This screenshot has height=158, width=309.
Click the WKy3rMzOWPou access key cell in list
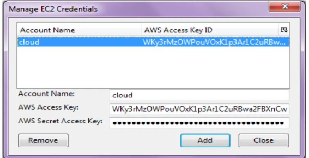point(214,42)
